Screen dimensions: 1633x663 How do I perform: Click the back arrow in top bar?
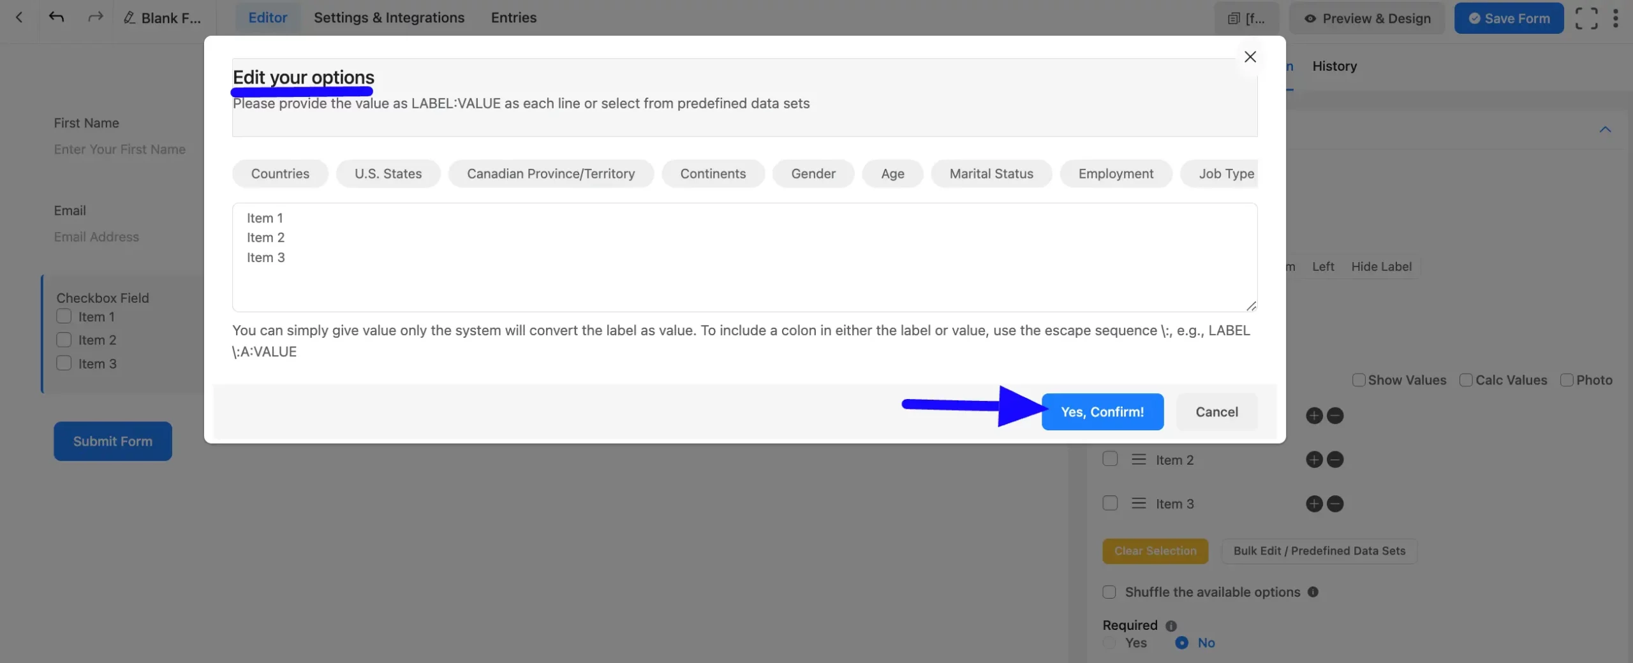[x=19, y=18]
